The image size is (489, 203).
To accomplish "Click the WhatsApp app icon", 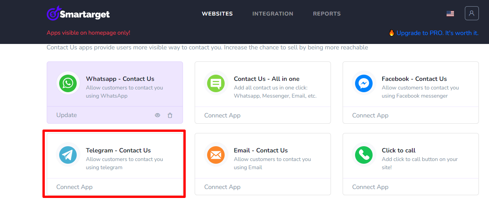I will [x=68, y=83].
